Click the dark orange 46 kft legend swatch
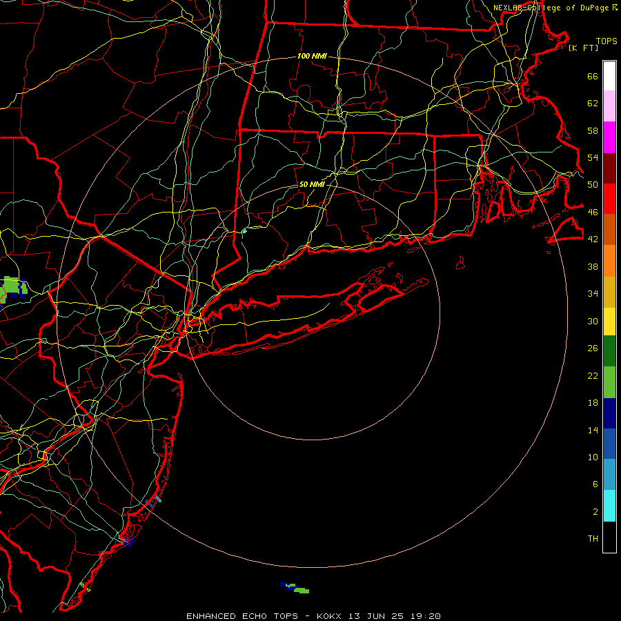The height and width of the screenshot is (621, 621). tap(609, 230)
